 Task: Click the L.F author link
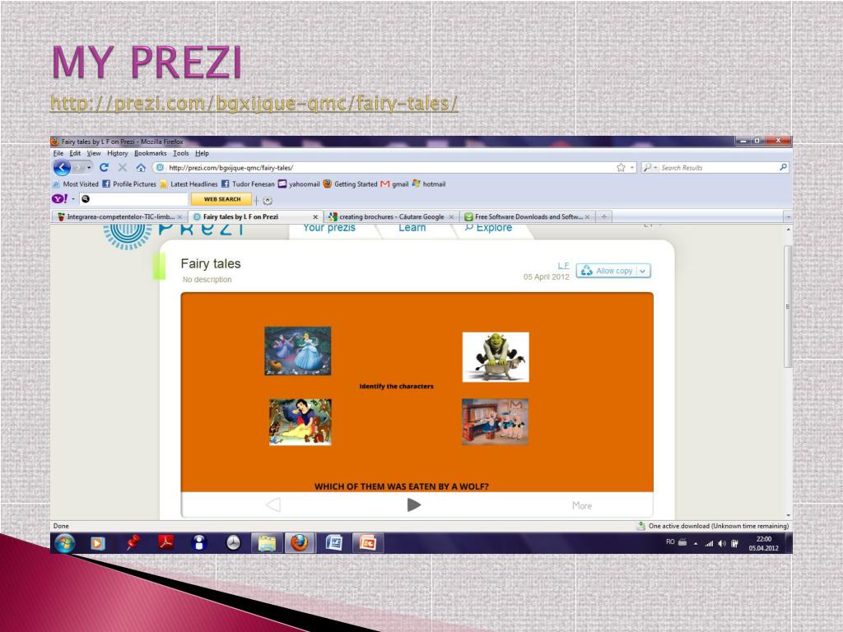pyautogui.click(x=563, y=266)
